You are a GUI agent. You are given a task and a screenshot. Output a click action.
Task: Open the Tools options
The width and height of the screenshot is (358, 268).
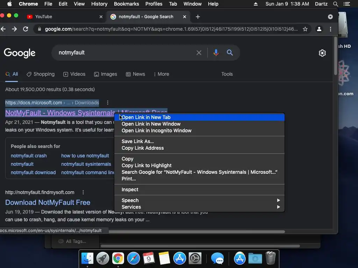(227, 74)
